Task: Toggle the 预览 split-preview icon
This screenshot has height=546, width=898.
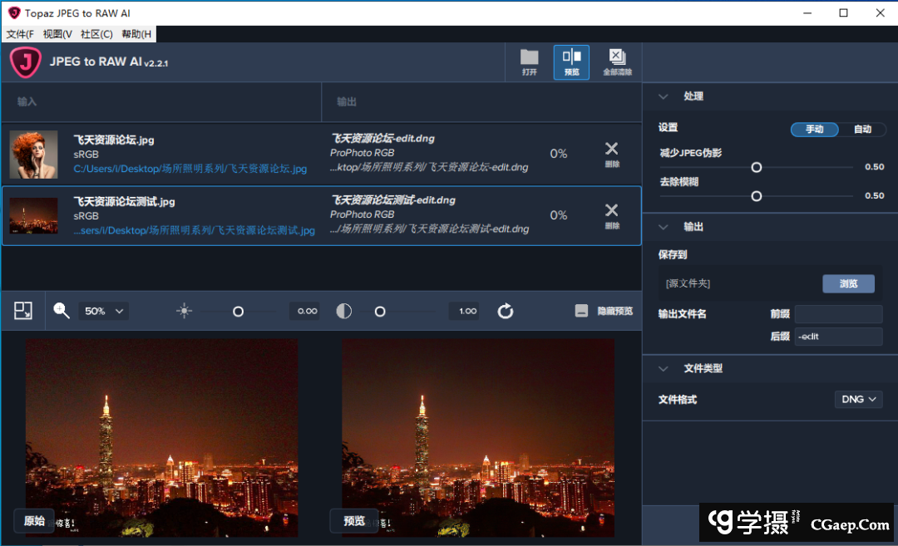Action: (x=571, y=61)
